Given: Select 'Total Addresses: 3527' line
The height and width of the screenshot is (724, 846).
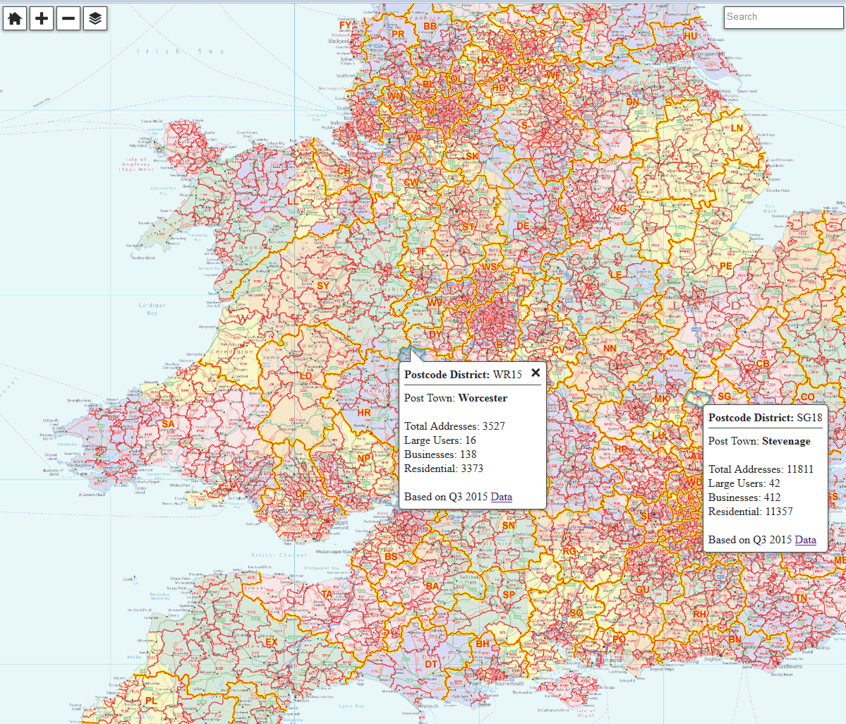Looking at the screenshot, I should point(454,426).
